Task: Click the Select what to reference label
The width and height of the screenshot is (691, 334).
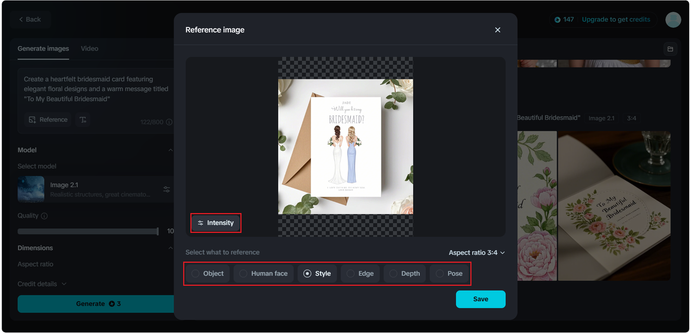Action: 222,252
